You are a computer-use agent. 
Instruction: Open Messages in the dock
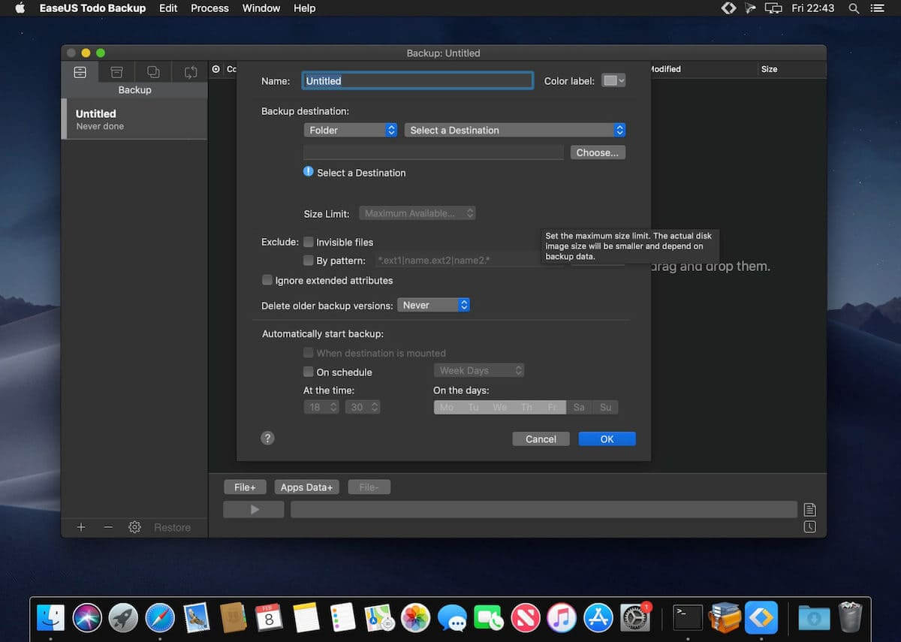point(452,617)
